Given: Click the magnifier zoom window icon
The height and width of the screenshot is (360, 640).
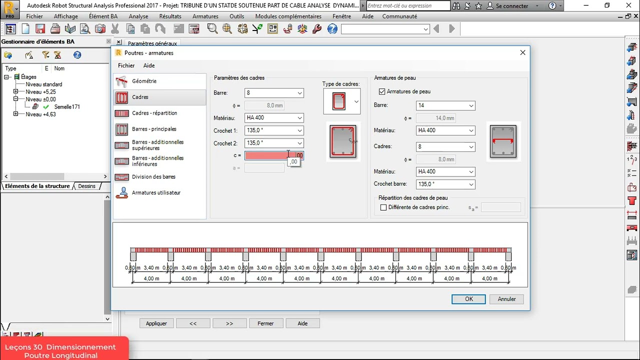Looking at the screenshot, I should coord(212,29).
